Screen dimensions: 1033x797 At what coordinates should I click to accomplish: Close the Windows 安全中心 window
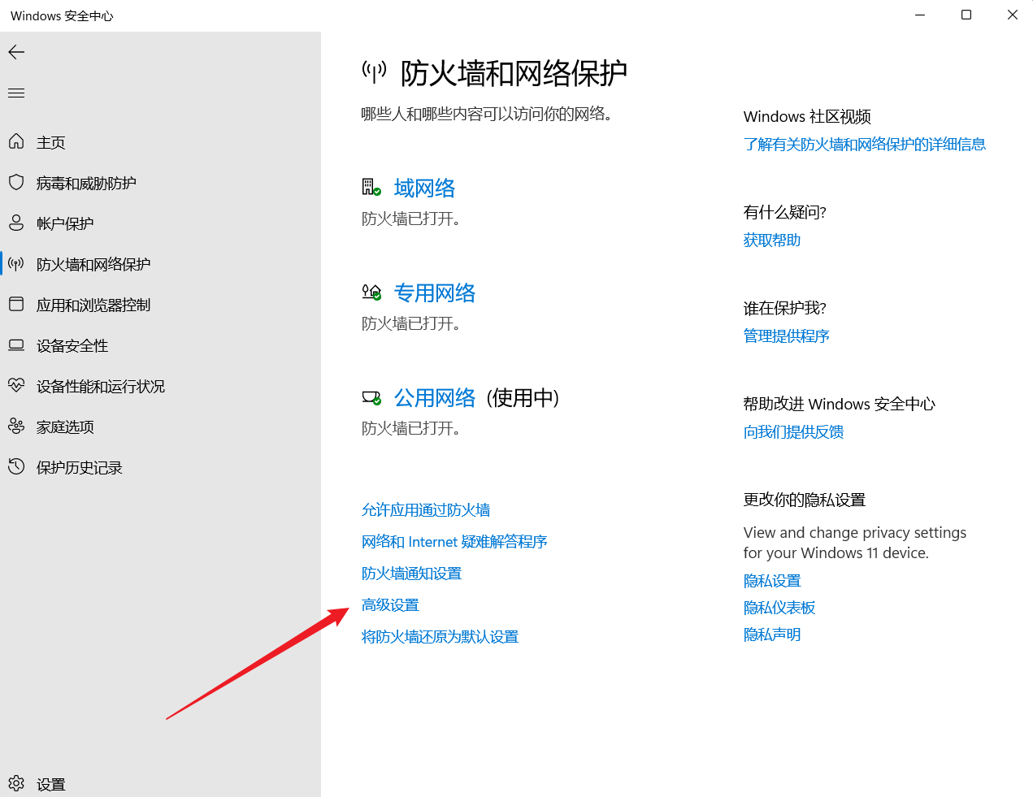pyautogui.click(x=1013, y=15)
